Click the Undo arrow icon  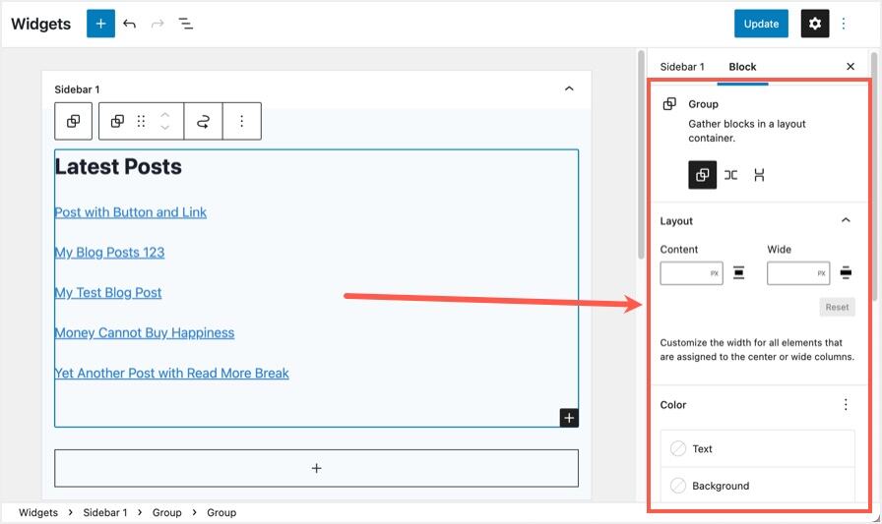(130, 24)
